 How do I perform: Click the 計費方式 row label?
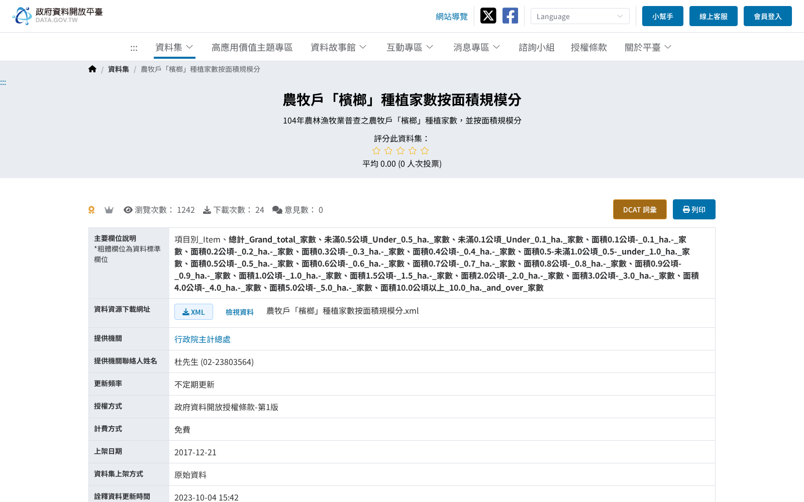coord(108,429)
